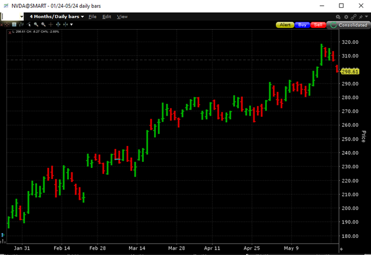Click the Apr 11 date label
Image resolution: width=371 pixels, height=255 pixels.
click(212, 248)
